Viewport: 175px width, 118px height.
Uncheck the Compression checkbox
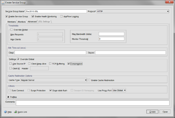pyautogui.click(x=68, y=64)
